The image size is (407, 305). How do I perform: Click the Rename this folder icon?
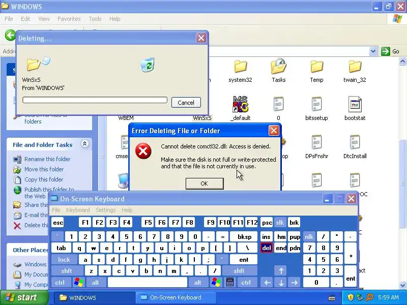17,159
